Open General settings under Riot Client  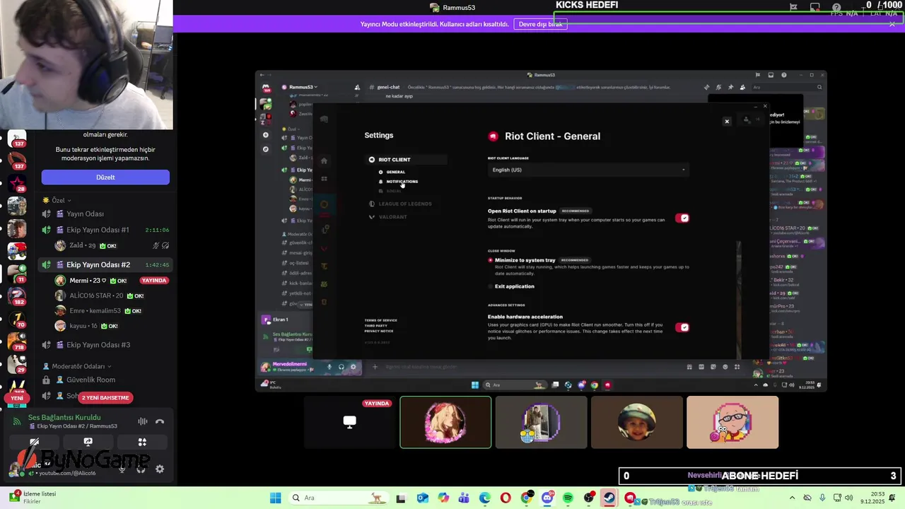pos(395,172)
